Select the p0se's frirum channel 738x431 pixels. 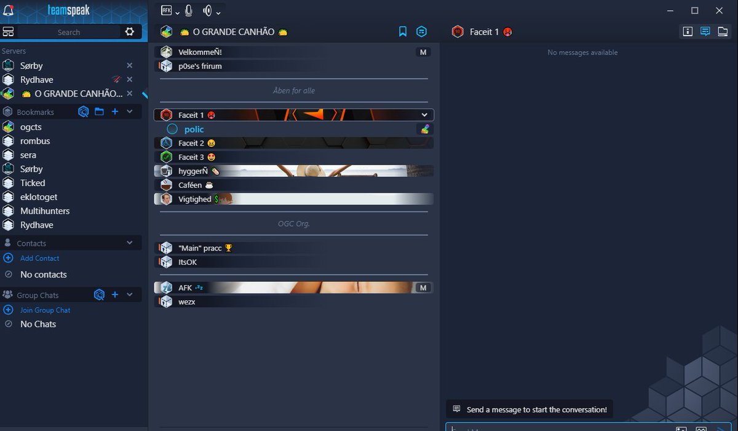click(x=294, y=66)
